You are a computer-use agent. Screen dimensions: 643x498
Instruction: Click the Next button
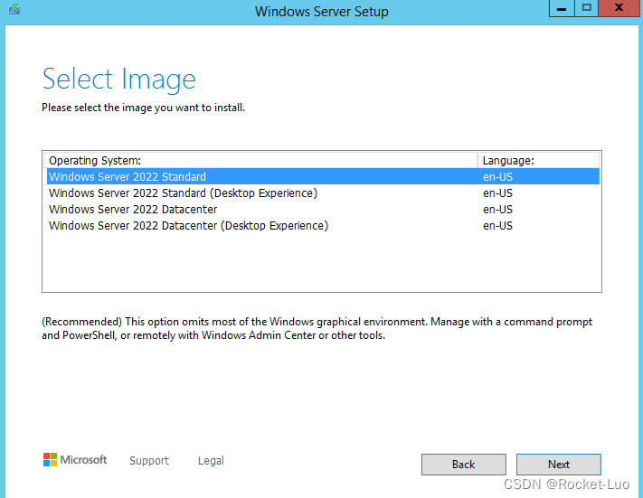point(559,465)
